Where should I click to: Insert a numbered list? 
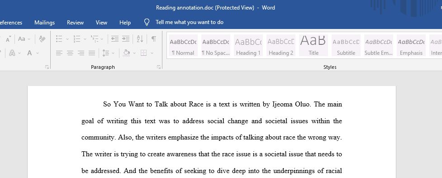(76, 39)
